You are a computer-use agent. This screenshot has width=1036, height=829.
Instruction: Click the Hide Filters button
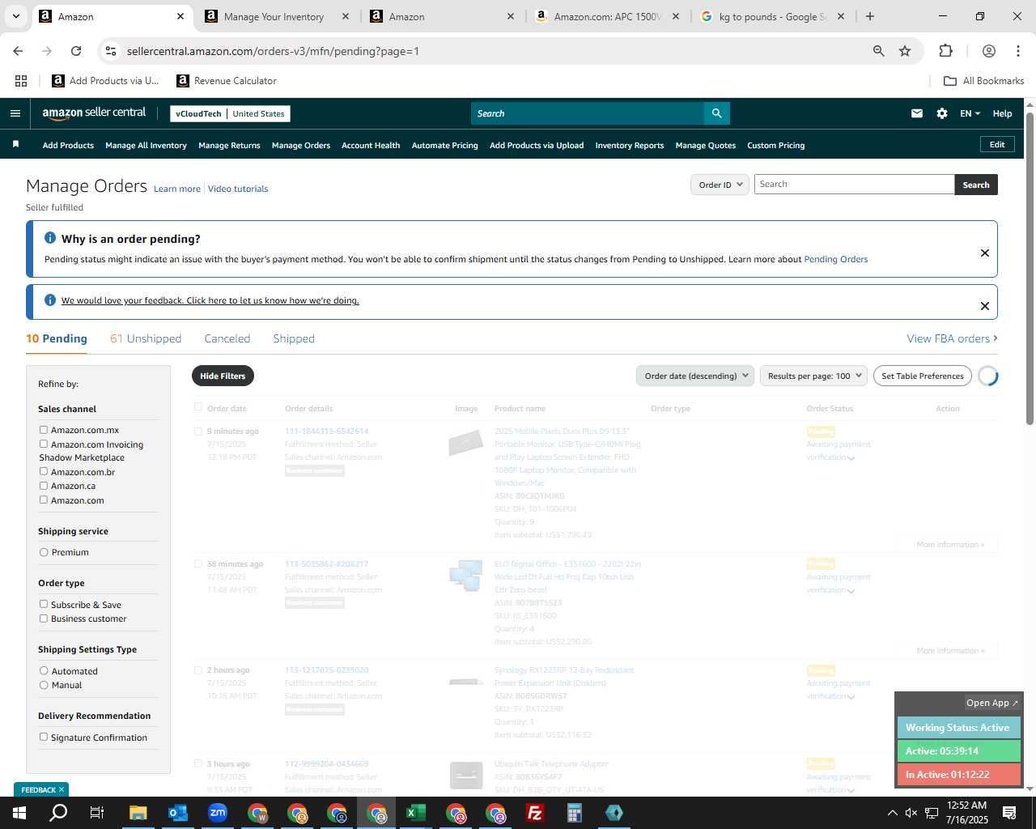pos(223,376)
